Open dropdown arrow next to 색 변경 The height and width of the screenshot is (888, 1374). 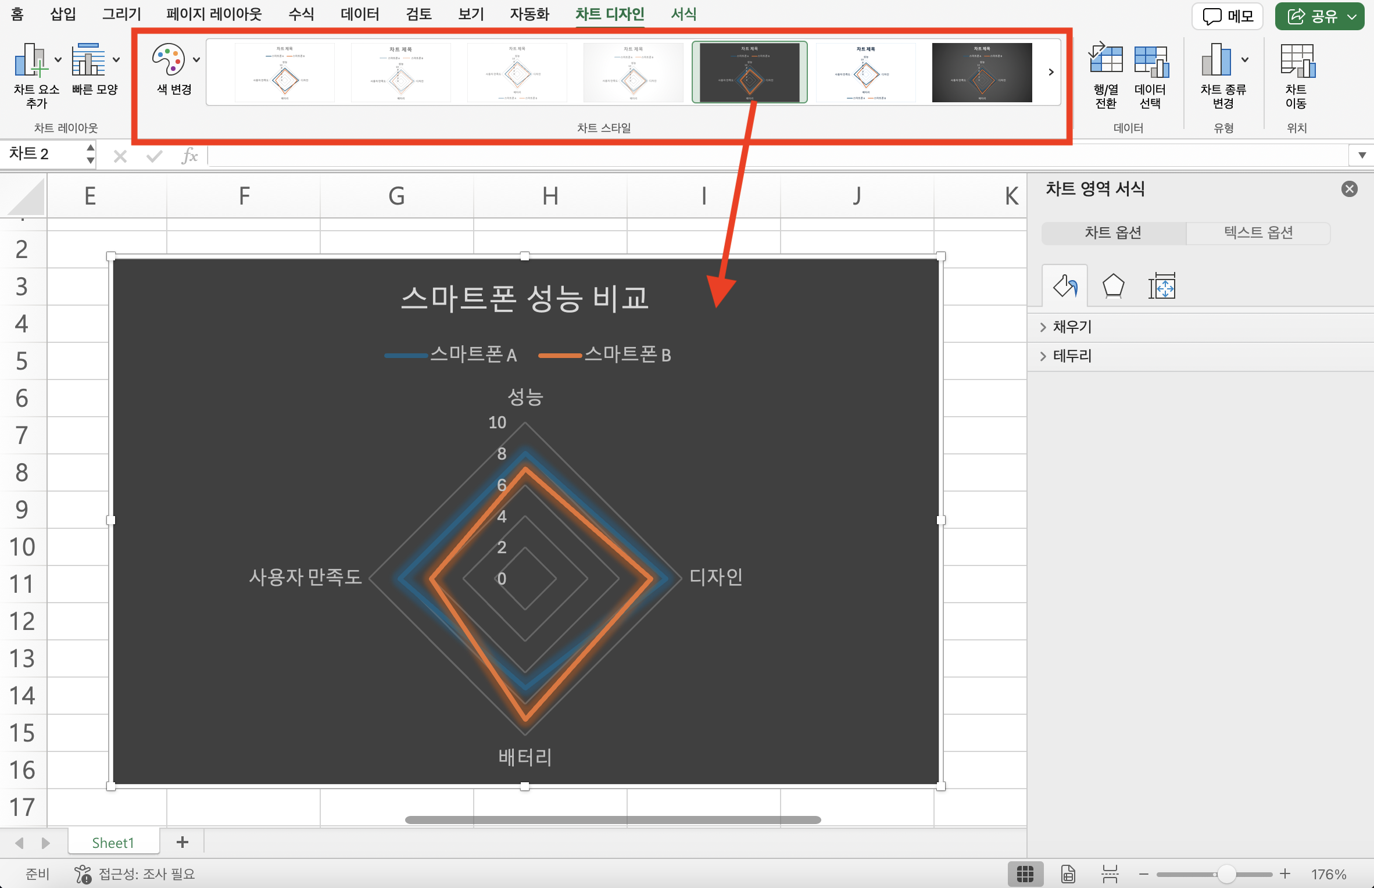click(196, 59)
